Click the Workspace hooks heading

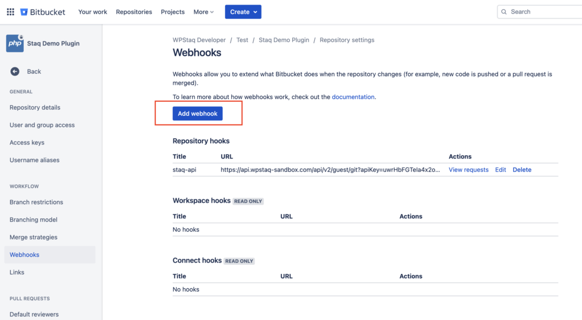point(202,201)
